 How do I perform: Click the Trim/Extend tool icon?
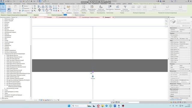point(50,10)
